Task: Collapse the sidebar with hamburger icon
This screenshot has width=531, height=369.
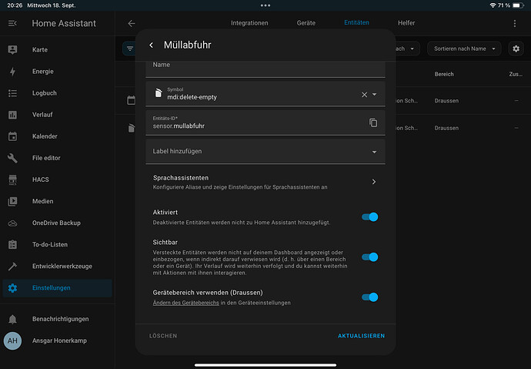Action: coord(12,24)
